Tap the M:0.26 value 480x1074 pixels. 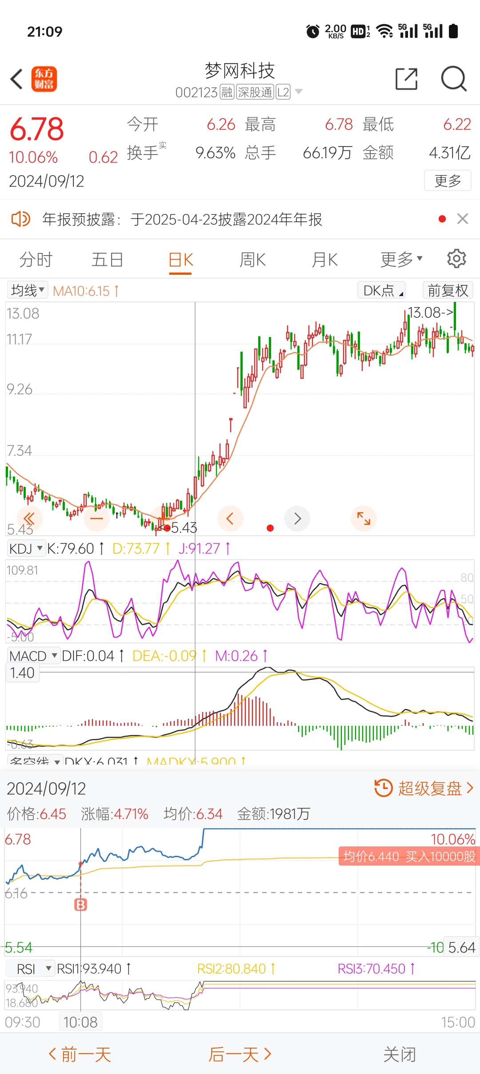241,655
